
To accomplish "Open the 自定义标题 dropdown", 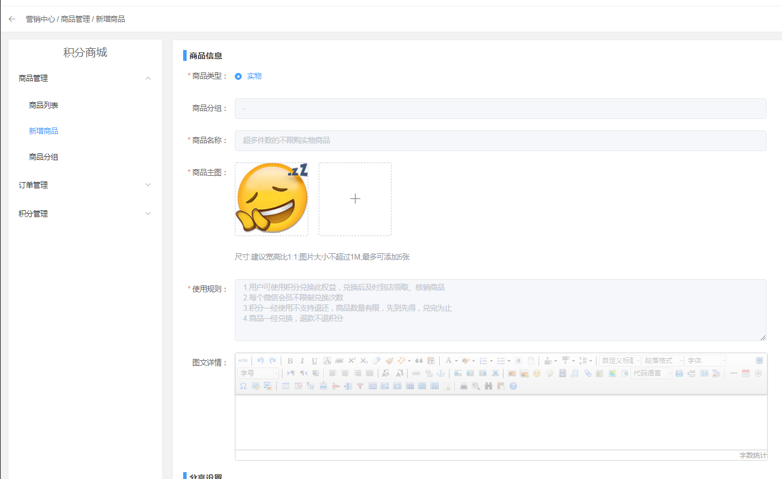I will pos(620,361).
